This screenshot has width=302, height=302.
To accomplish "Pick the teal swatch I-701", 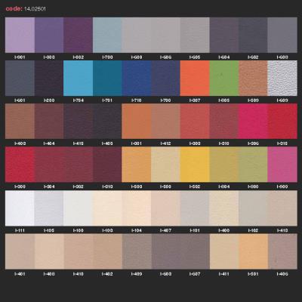I will pyautogui.click(x=107, y=79).
